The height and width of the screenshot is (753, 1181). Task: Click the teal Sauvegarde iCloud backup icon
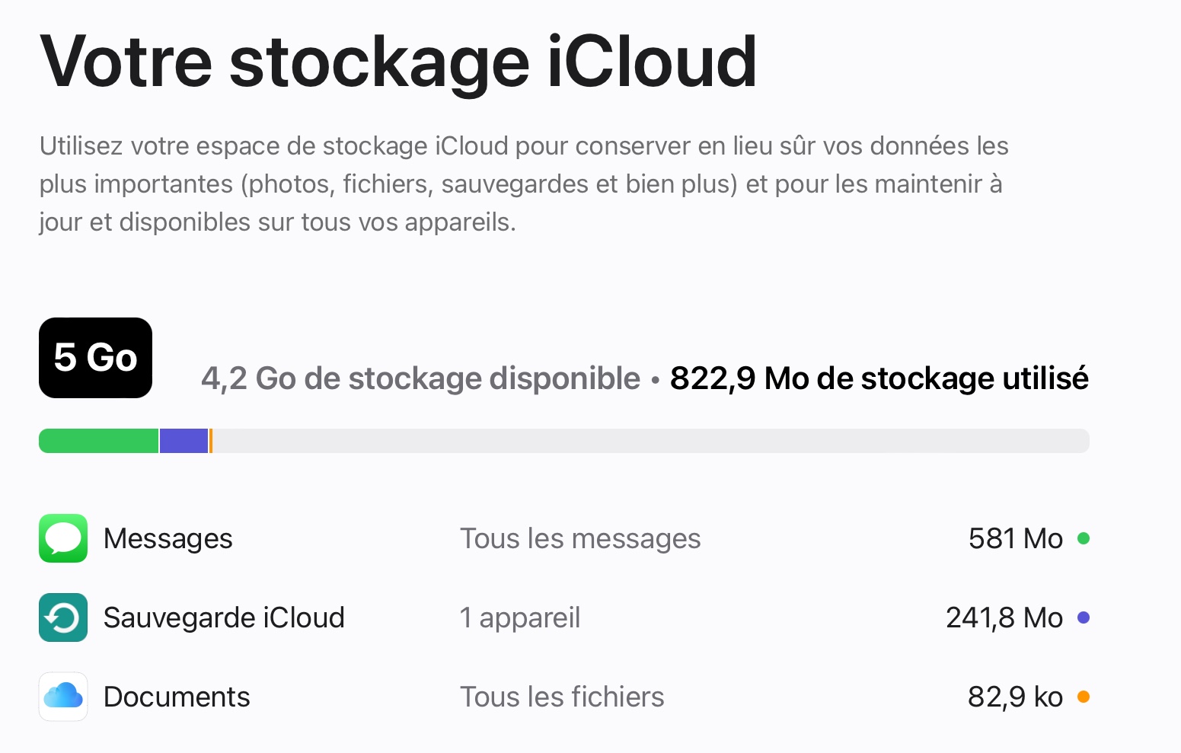point(63,617)
